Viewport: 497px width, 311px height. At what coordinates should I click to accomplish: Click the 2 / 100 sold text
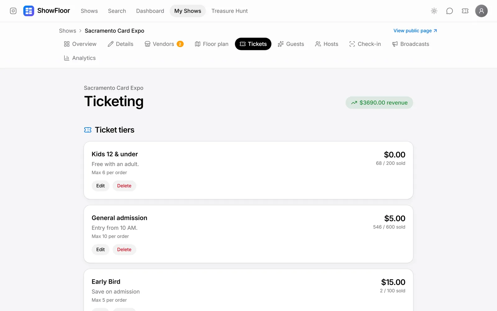[393, 290]
